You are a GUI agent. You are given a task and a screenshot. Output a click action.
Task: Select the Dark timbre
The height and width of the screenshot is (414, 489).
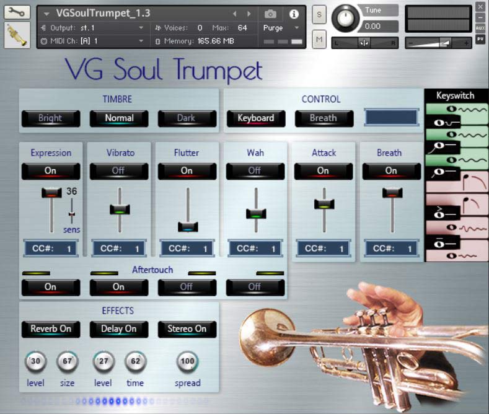click(x=187, y=118)
